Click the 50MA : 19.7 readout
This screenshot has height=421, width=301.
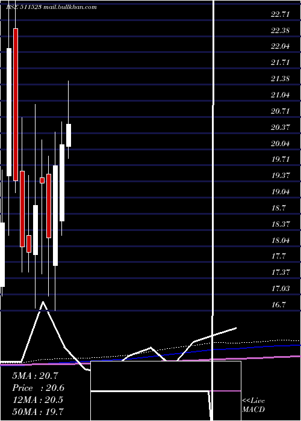coord(38,411)
